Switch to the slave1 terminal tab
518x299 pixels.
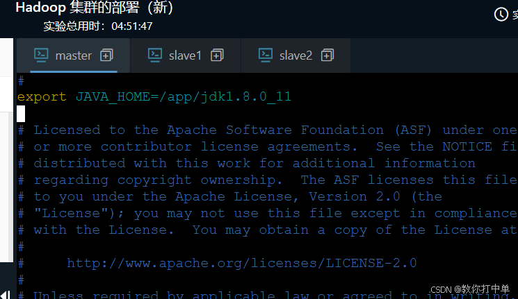point(186,55)
